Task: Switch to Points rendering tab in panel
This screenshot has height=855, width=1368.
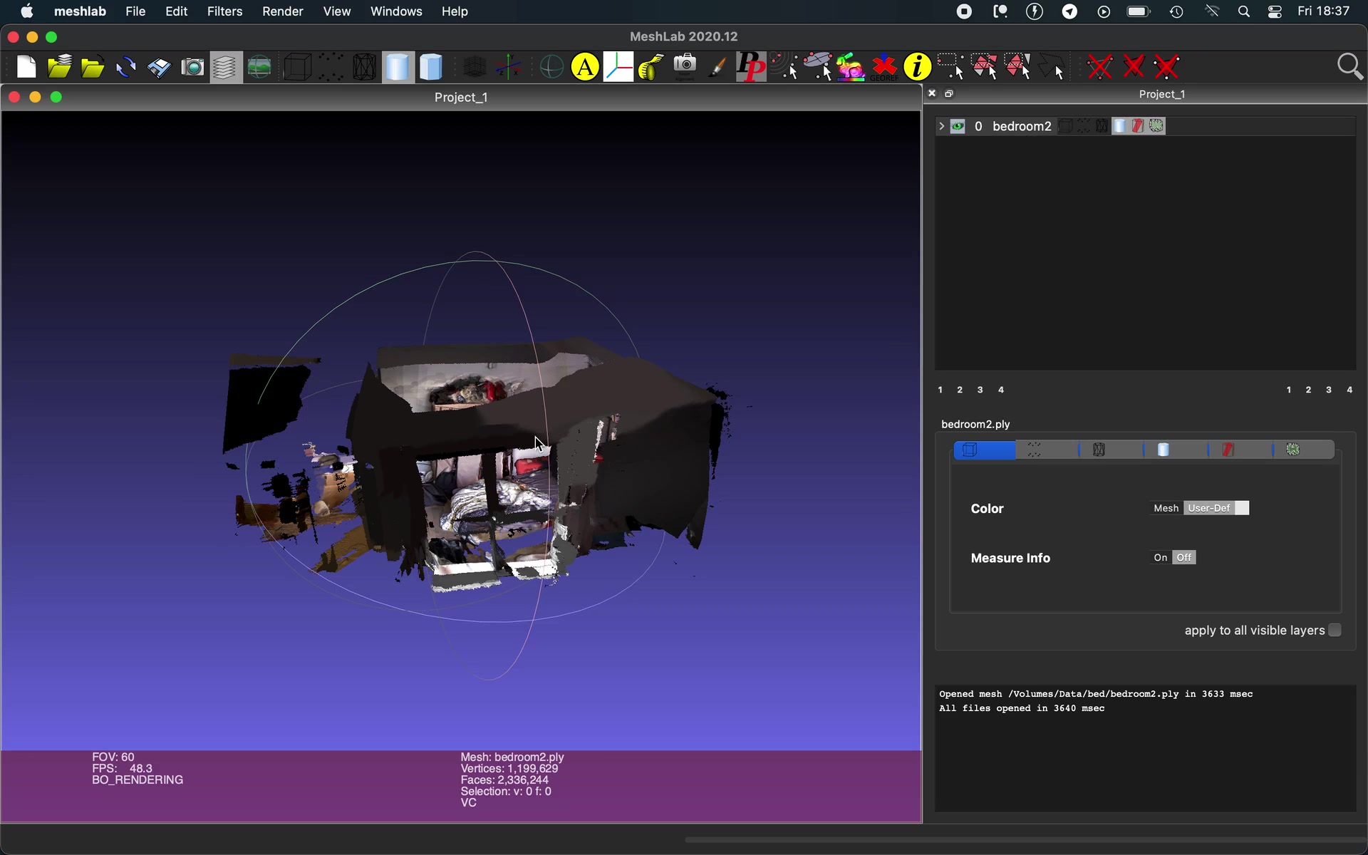Action: 1035,450
